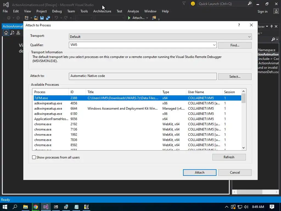
Task: Click the process list scroll down arrow
Action: click(x=243, y=148)
